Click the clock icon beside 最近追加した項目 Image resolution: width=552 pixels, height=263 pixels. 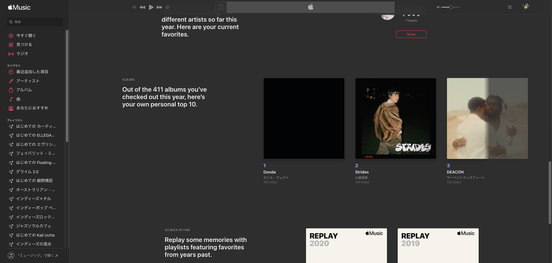pyautogui.click(x=11, y=72)
